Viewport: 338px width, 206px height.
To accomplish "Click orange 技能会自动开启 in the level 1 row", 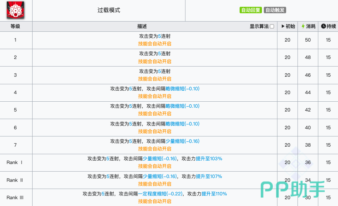I will pyautogui.click(x=154, y=44).
